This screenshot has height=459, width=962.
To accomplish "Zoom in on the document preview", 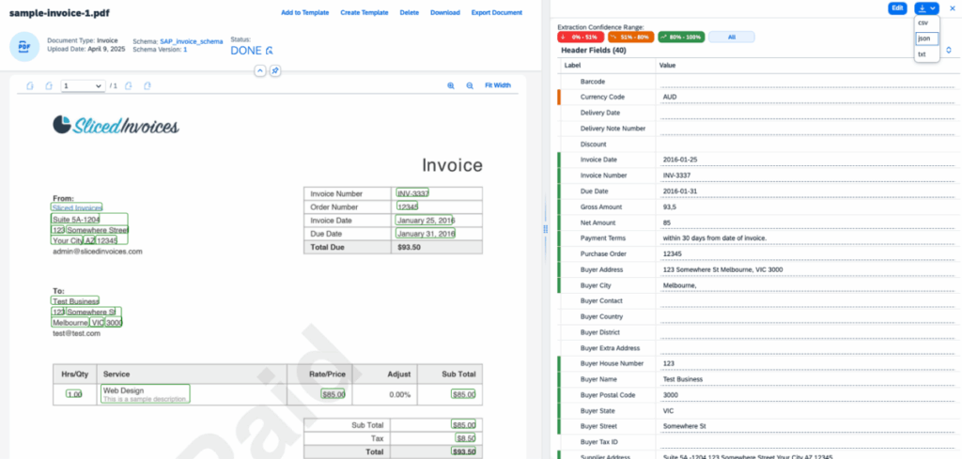I will pyautogui.click(x=451, y=85).
